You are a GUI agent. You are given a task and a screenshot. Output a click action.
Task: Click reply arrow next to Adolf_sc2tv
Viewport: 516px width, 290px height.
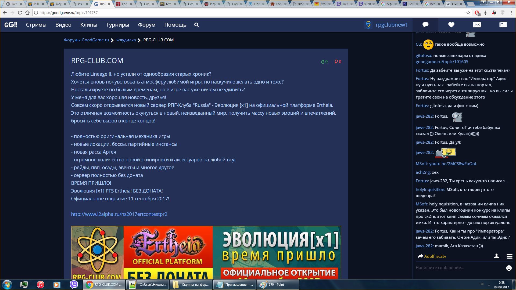(x=420, y=256)
